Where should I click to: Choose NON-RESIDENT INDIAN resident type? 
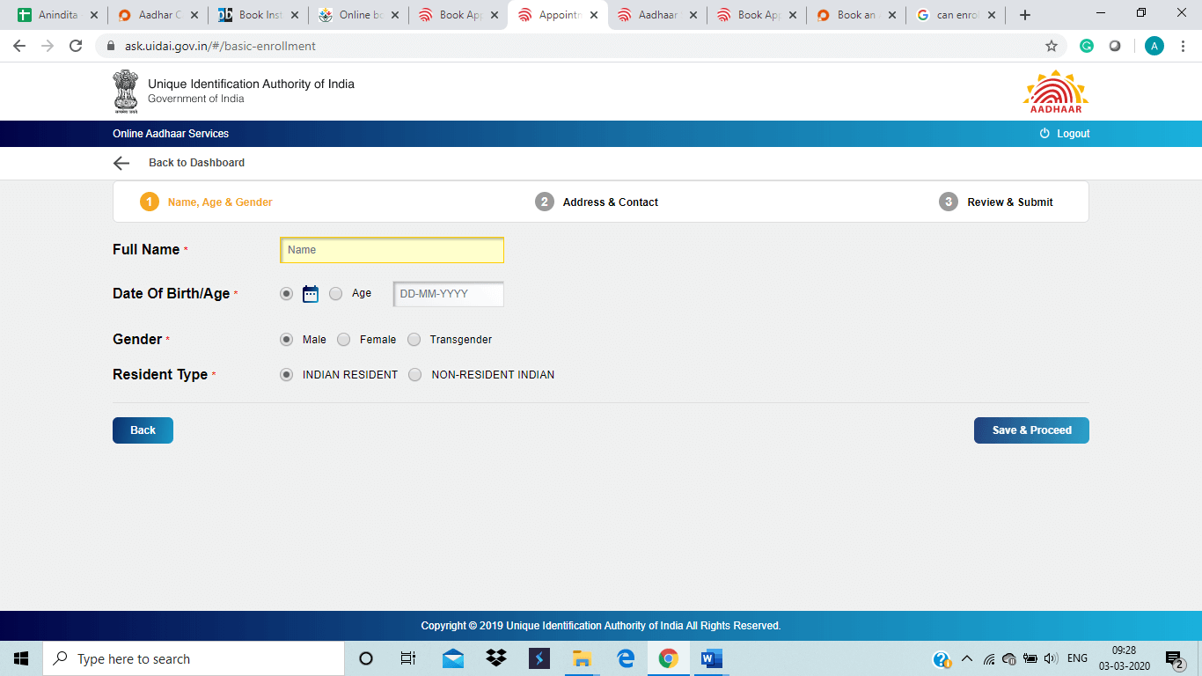coord(415,375)
